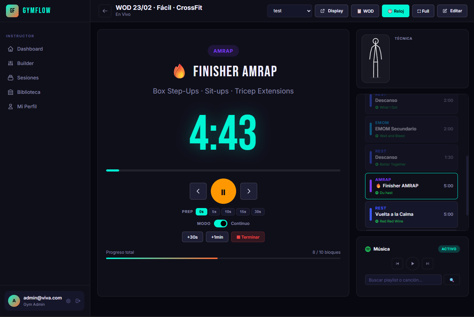Go to previous music track
Image resolution: width=474 pixels, height=317 pixels.
[397, 264]
